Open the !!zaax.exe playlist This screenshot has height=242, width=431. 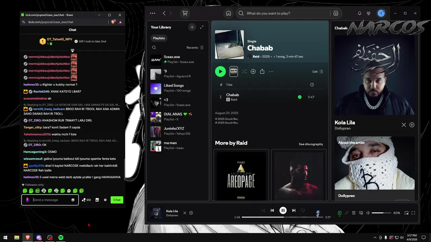click(x=177, y=59)
